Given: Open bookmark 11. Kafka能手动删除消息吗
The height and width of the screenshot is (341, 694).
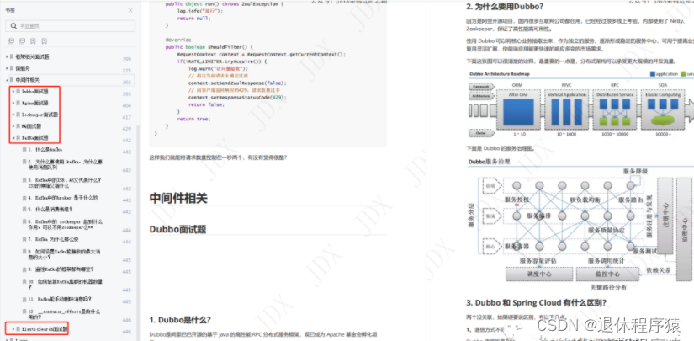Looking at the screenshot, I should [x=61, y=299].
